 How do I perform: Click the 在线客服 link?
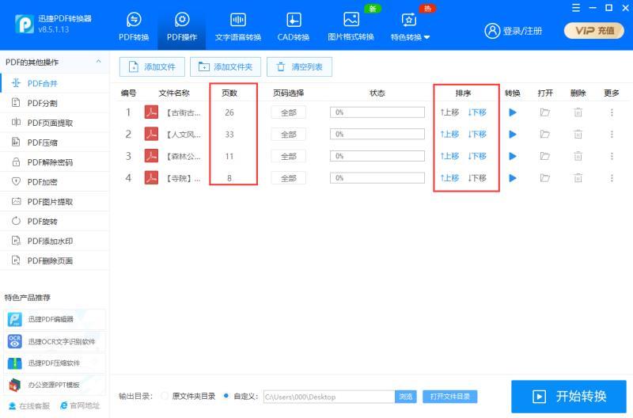29,406
